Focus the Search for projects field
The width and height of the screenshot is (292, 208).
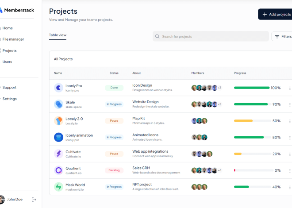point(211,36)
